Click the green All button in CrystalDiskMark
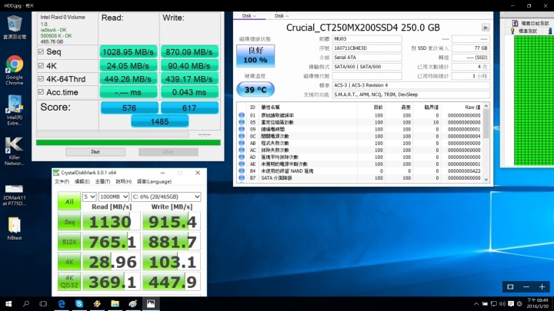The width and height of the screenshot is (554, 311). [x=69, y=201]
